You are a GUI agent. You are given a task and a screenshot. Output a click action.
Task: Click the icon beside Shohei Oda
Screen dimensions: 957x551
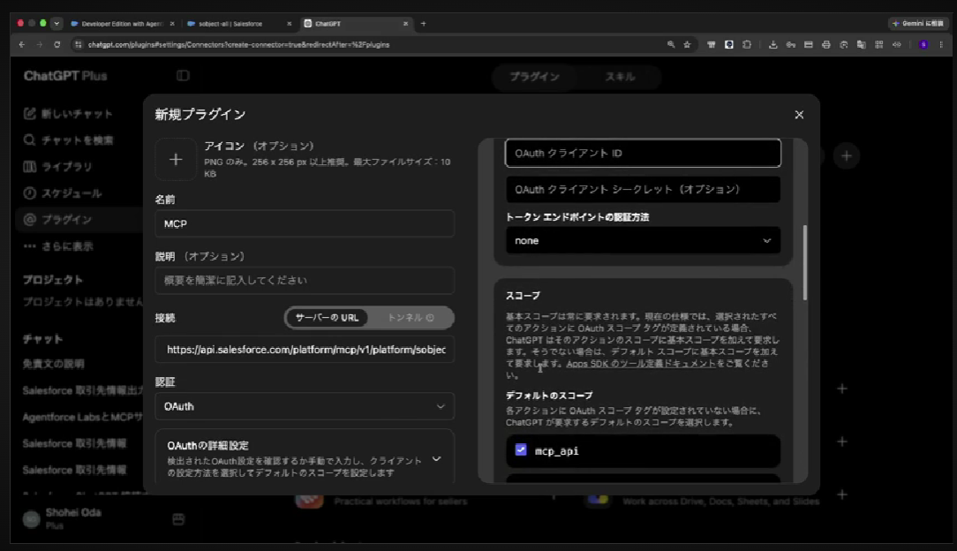178,519
